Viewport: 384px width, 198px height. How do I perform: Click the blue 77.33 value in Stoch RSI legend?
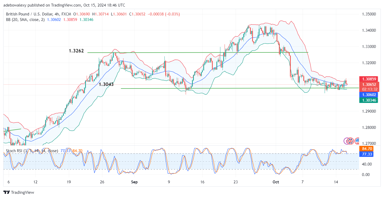coord(65,151)
